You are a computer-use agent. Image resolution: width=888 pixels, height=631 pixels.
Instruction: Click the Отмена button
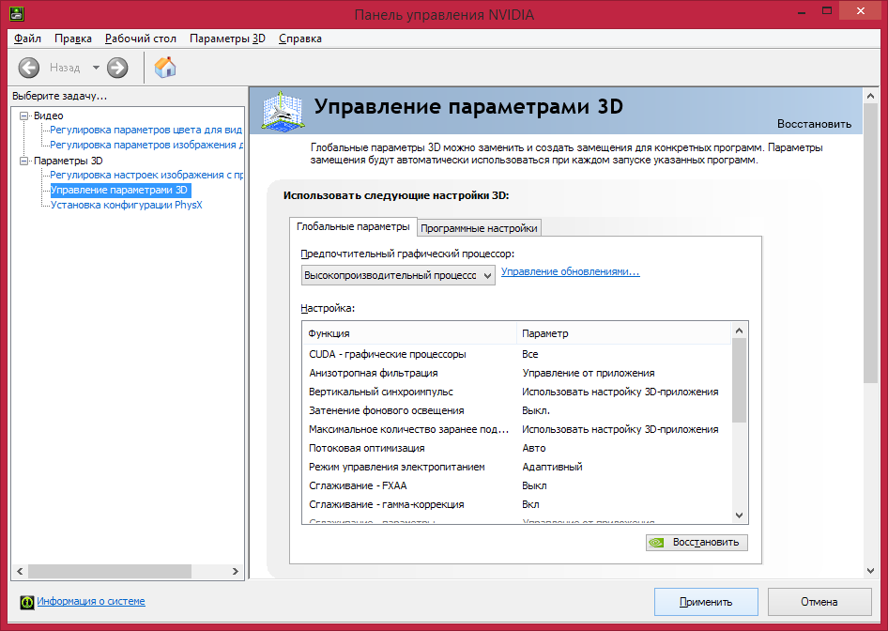(x=819, y=602)
